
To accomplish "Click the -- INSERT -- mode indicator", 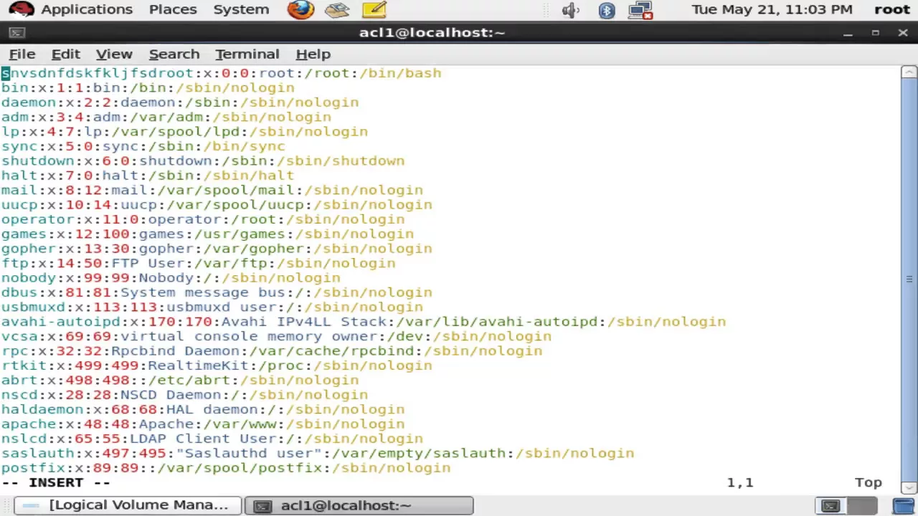I will pos(56,482).
